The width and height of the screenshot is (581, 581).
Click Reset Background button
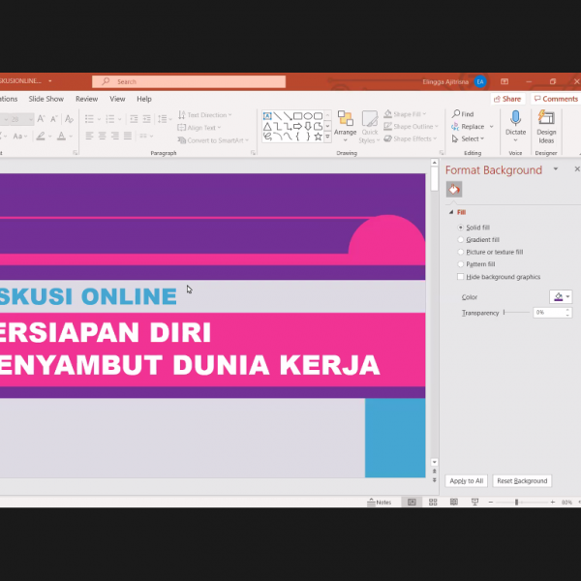[x=522, y=480]
